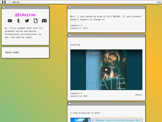Click the brutalism post title bar square

[70, 103]
